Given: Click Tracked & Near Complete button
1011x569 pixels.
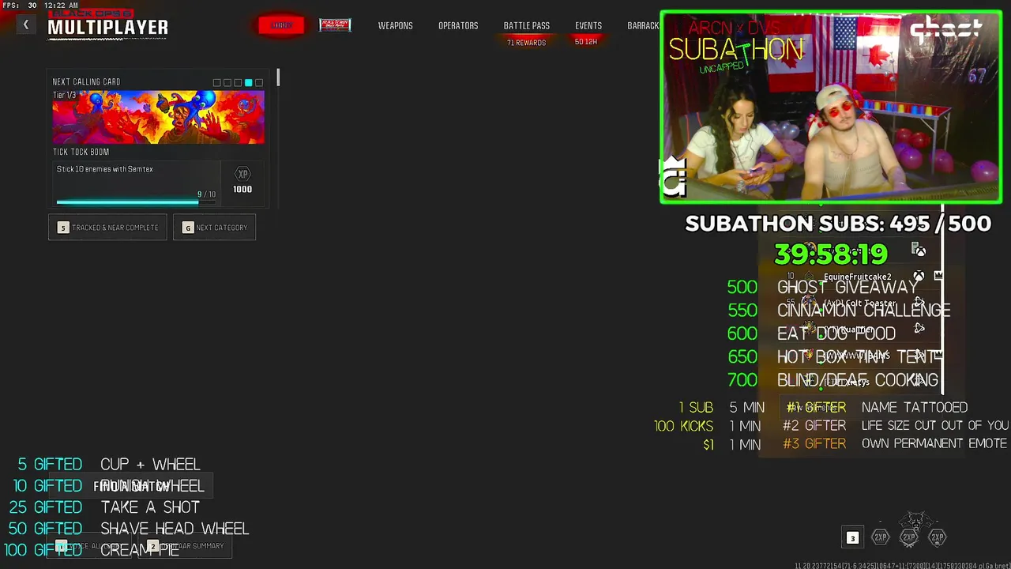Looking at the screenshot, I should pos(107,228).
